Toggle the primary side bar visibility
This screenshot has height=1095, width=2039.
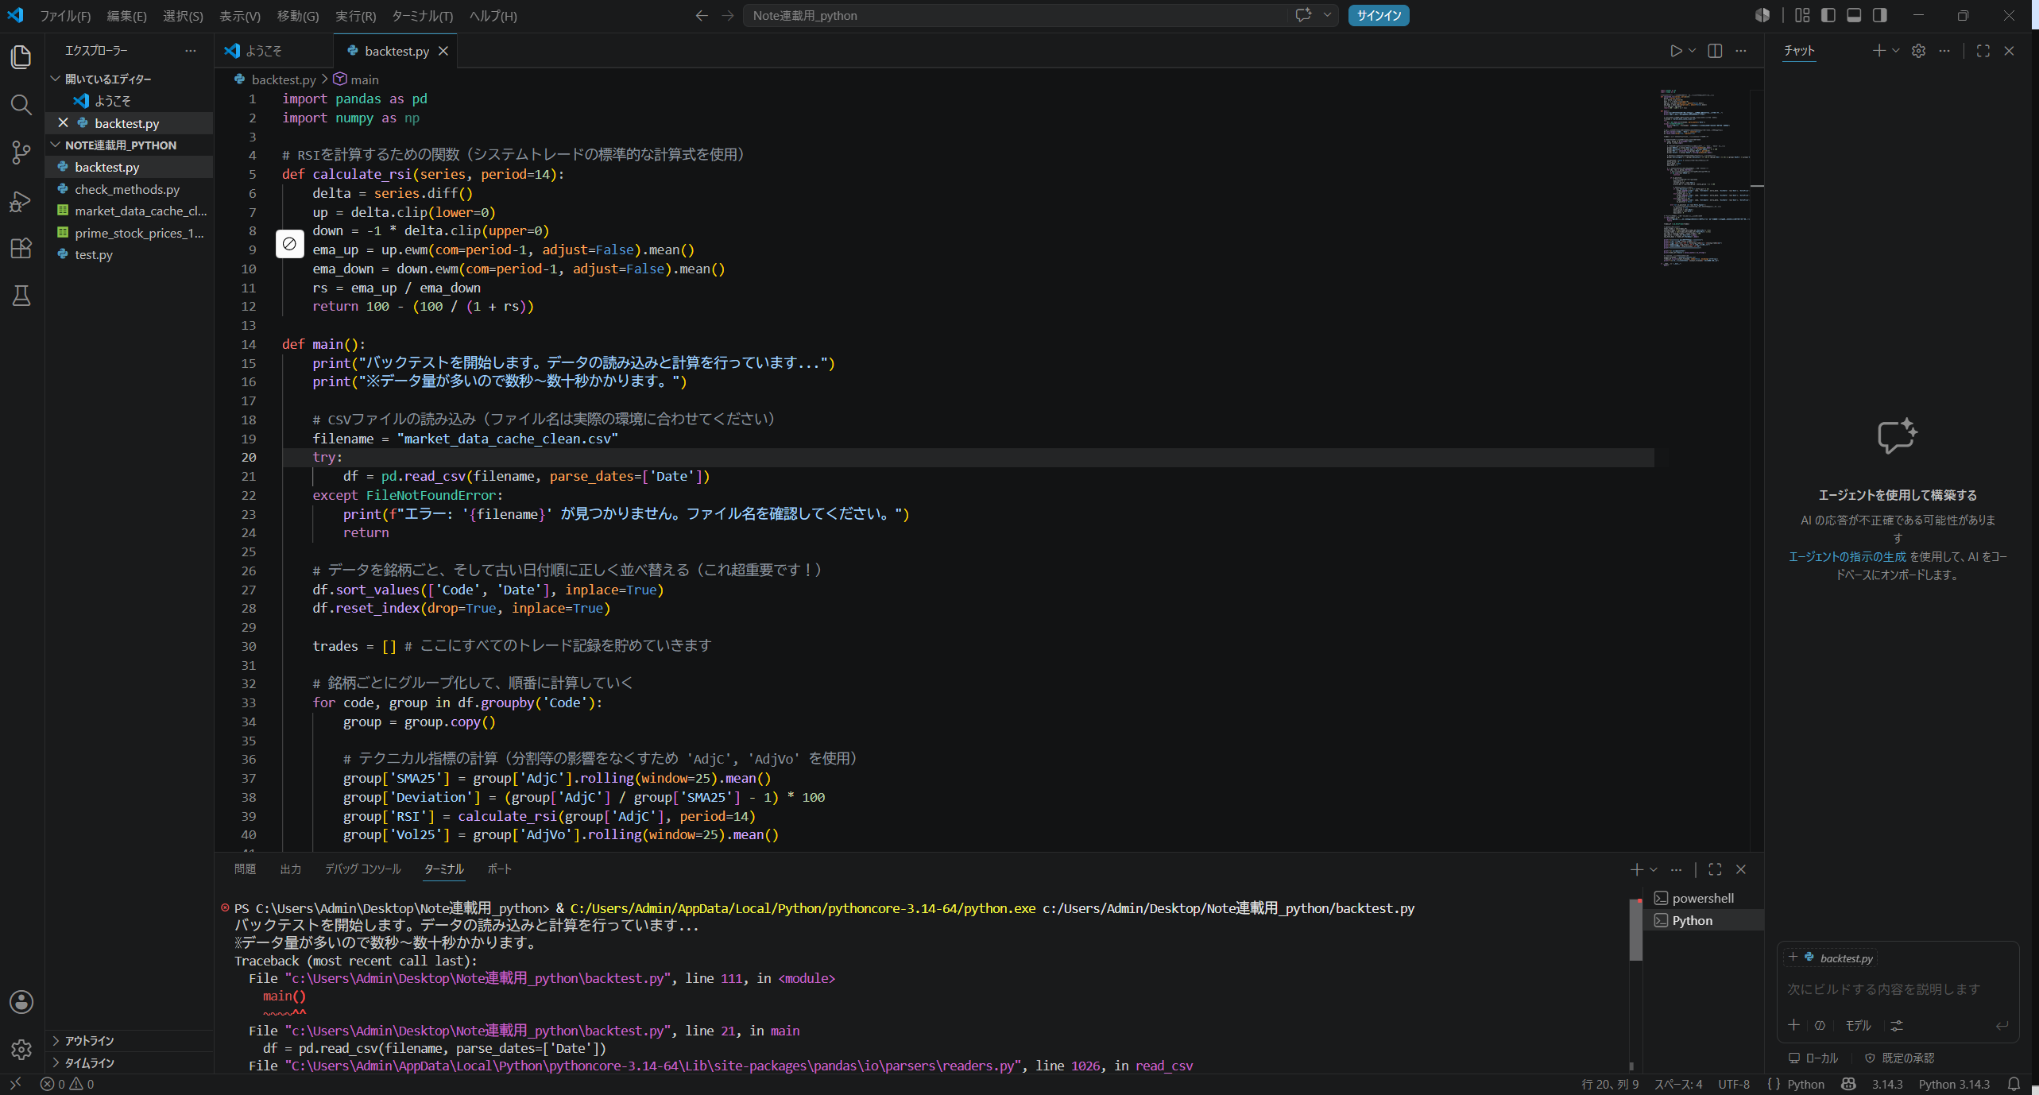tap(1828, 15)
